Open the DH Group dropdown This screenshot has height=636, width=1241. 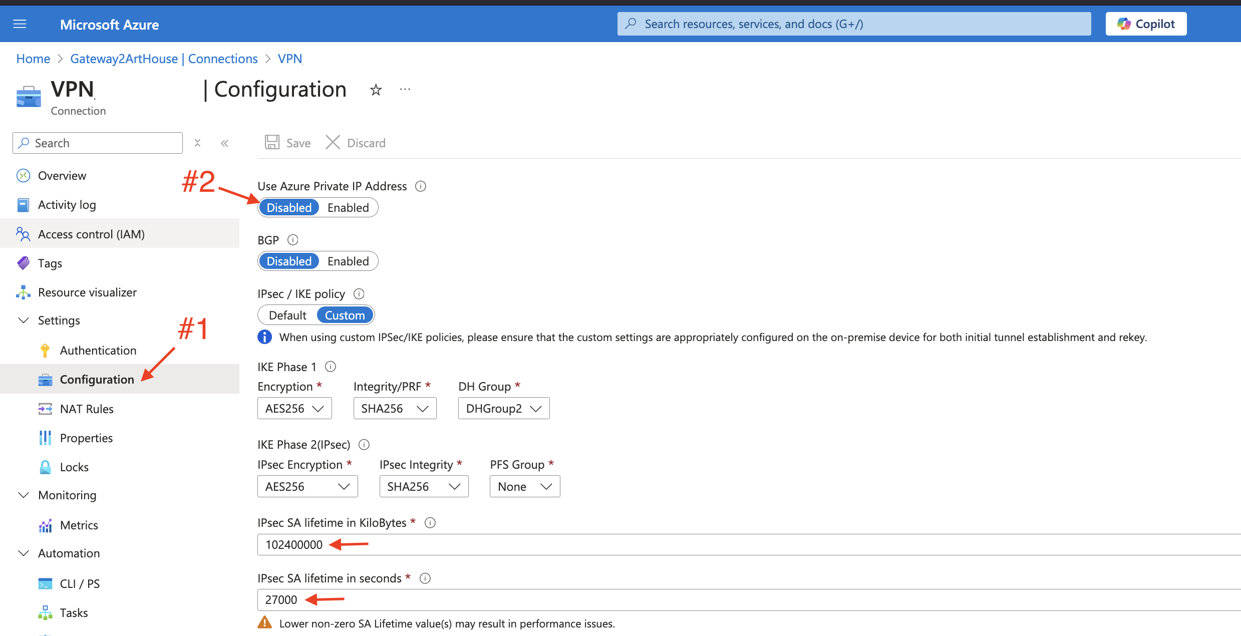(x=504, y=409)
